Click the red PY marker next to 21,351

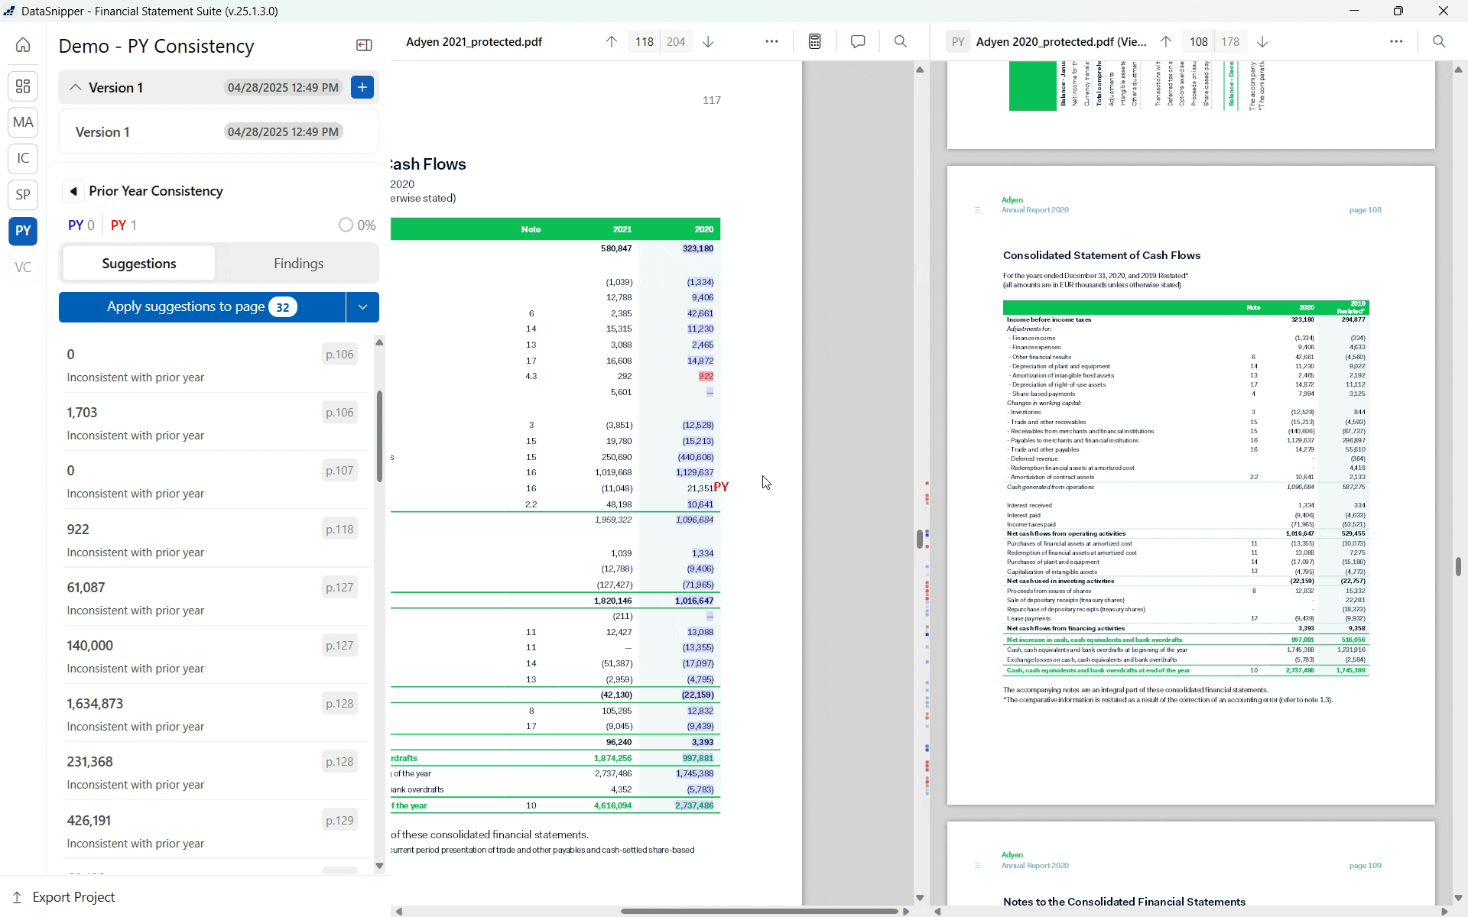click(721, 487)
